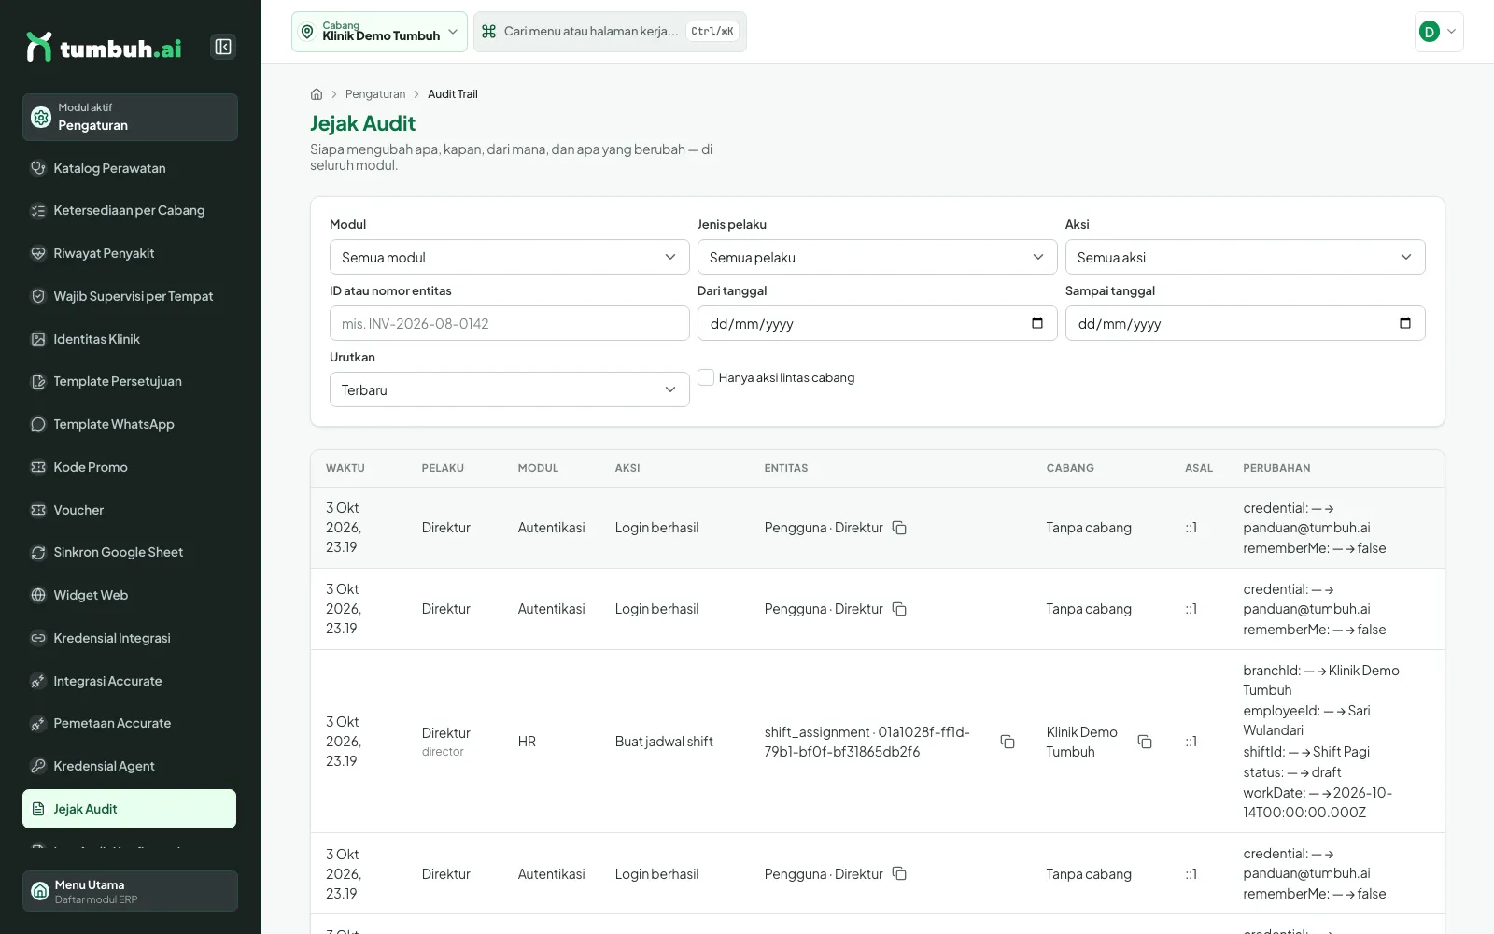Image resolution: width=1494 pixels, height=934 pixels.
Task: Change the Urutkan sorting dropdown
Action: point(509,389)
